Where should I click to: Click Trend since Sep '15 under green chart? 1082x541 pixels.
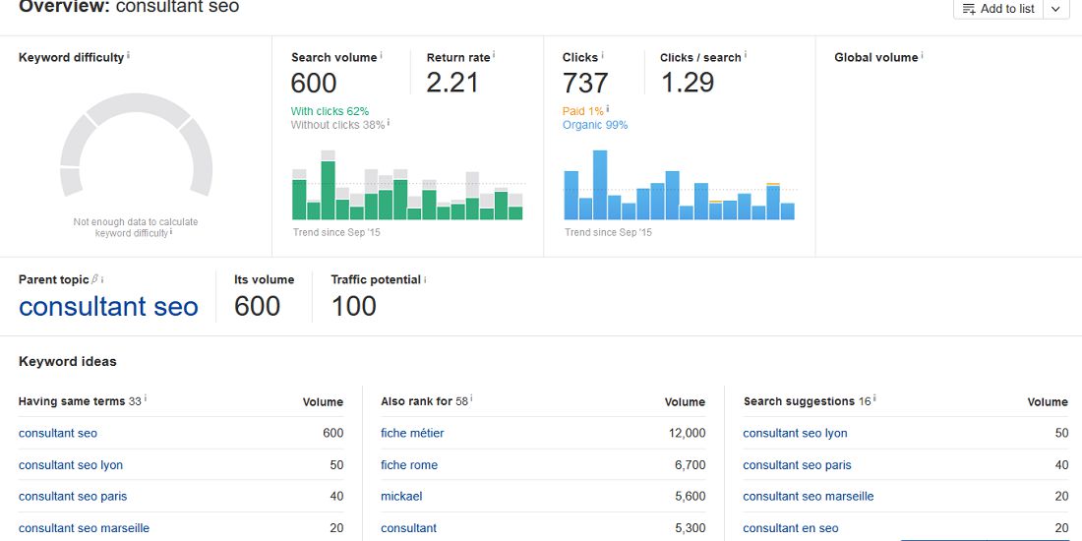336,232
